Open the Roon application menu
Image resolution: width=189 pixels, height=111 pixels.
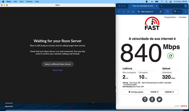[x=9, y=2]
